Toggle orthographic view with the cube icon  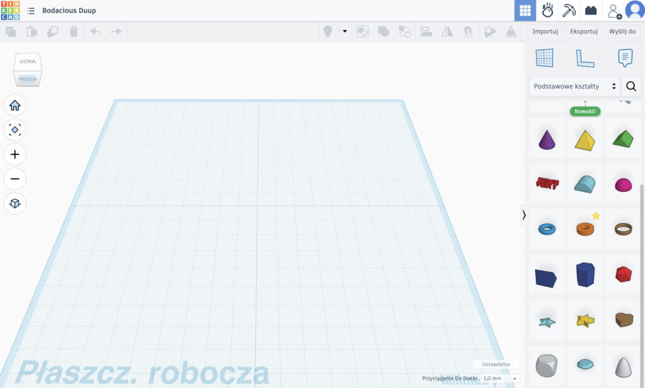click(x=14, y=203)
